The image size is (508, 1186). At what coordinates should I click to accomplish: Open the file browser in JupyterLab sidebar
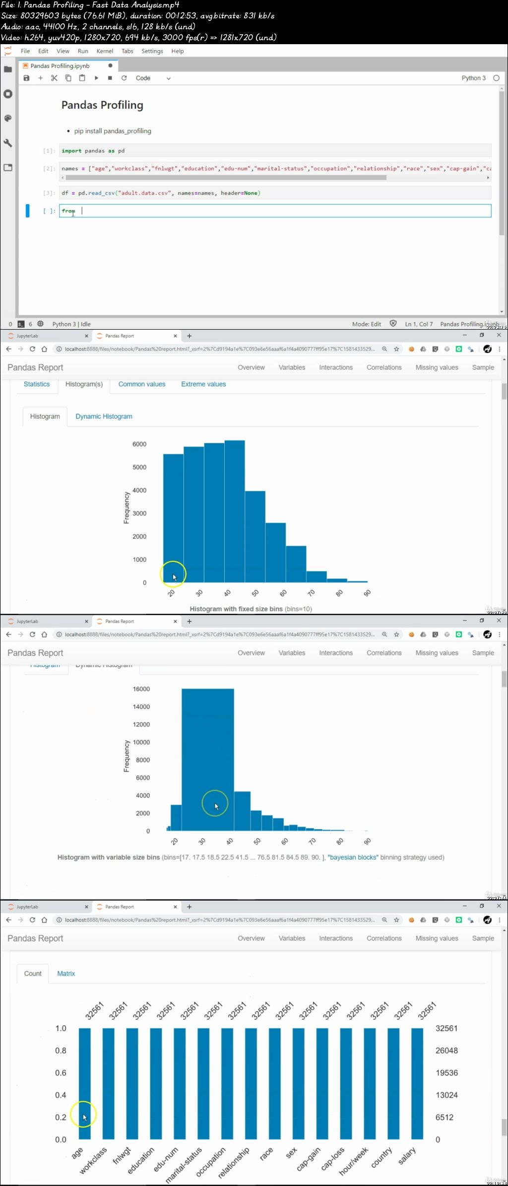coord(8,70)
